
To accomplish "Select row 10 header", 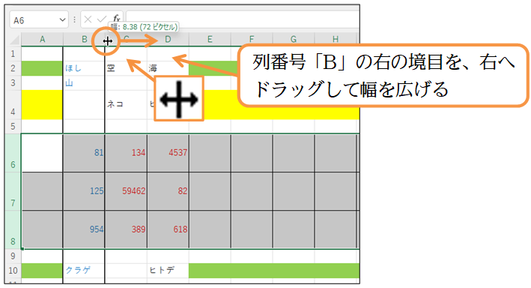I will 13,270.
